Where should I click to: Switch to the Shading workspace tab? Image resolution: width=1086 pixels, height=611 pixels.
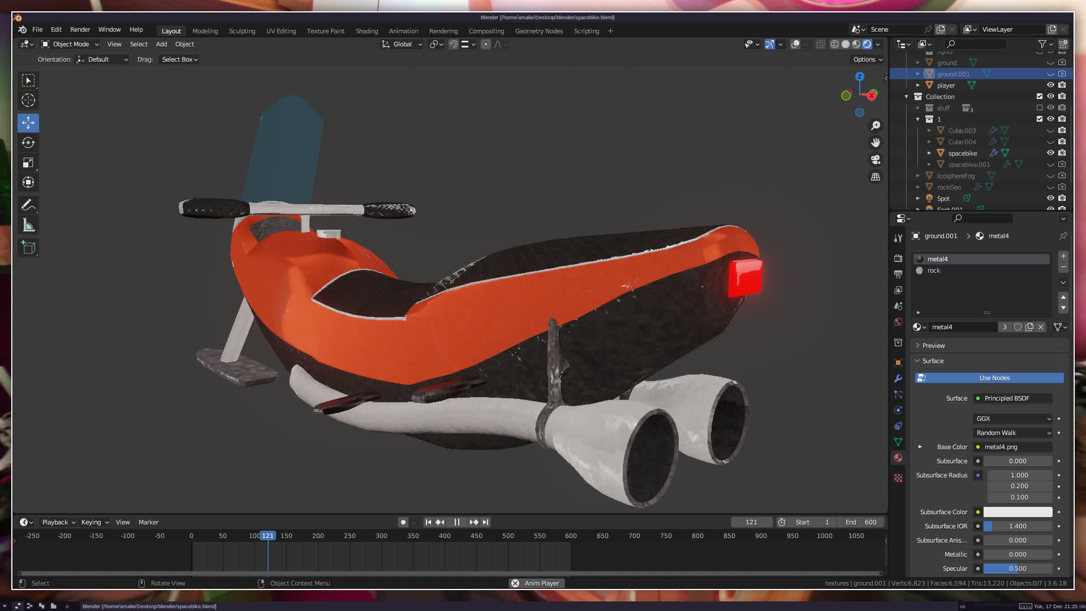367,31
